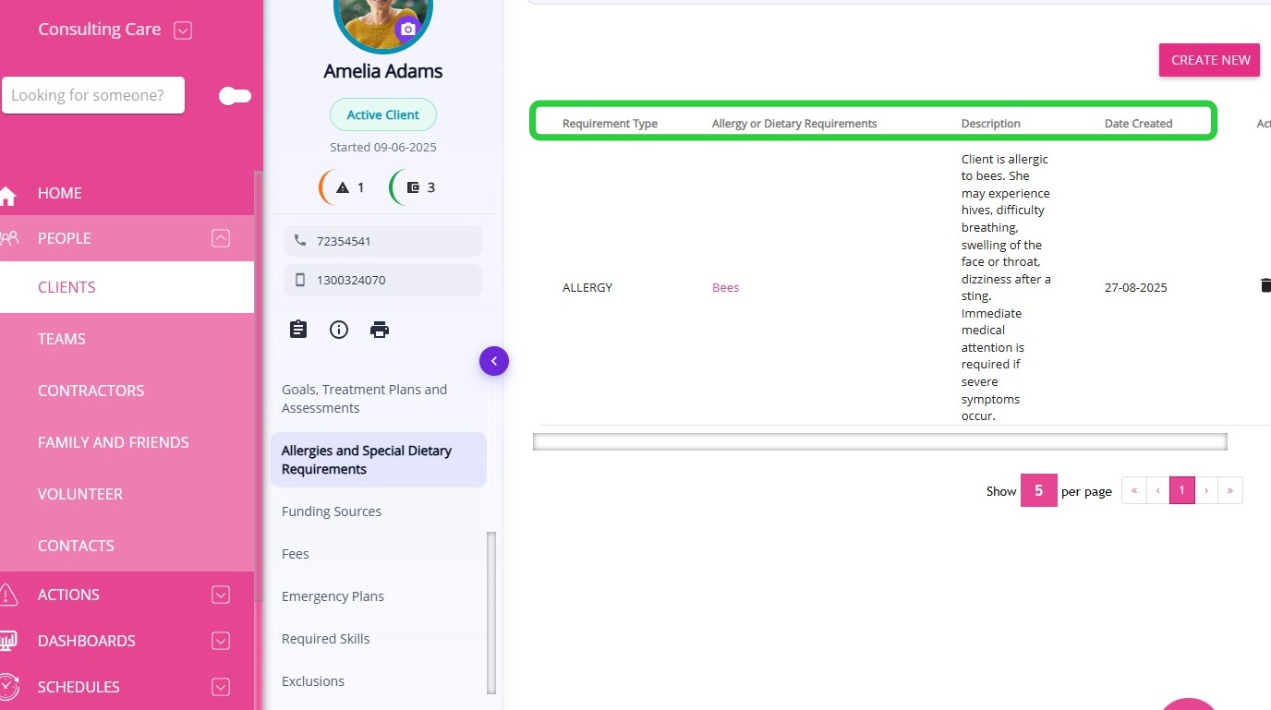Sort by Description column header

[991, 124]
